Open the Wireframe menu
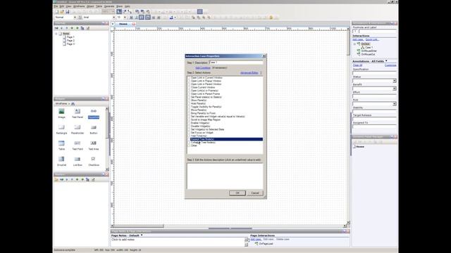This screenshot has height=253, width=451. (x=79, y=6)
